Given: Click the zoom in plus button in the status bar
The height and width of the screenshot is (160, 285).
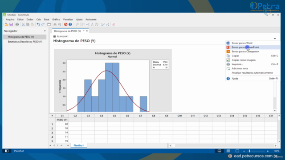Looking at the screenshot, I should 268,151.
